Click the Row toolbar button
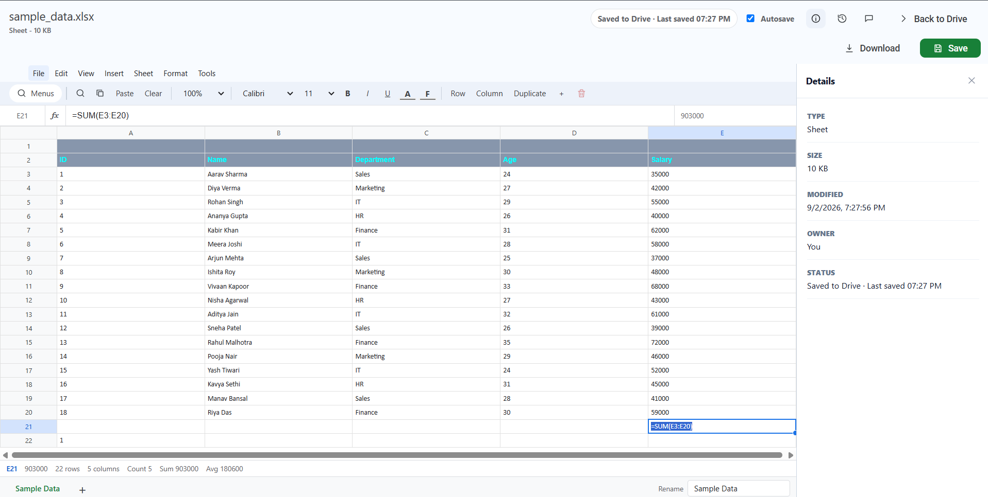 point(458,93)
